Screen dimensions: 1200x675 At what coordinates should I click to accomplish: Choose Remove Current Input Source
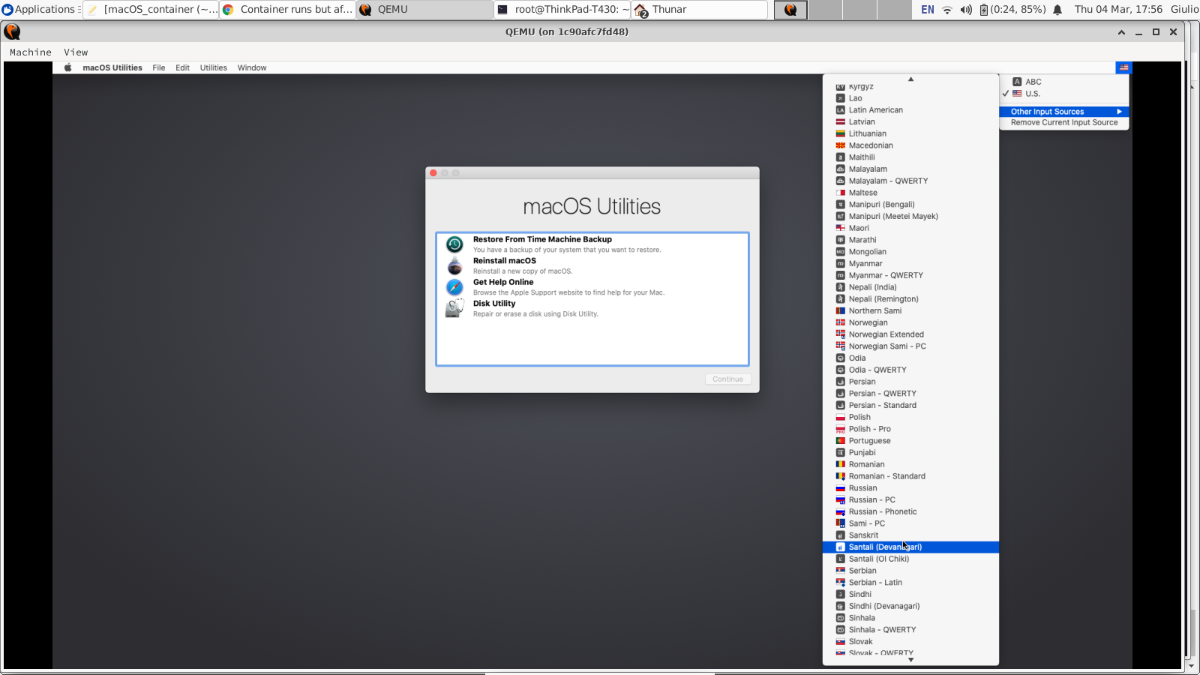tap(1064, 122)
